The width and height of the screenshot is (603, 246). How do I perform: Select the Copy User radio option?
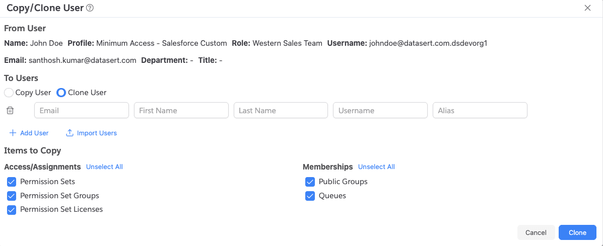[9, 93]
